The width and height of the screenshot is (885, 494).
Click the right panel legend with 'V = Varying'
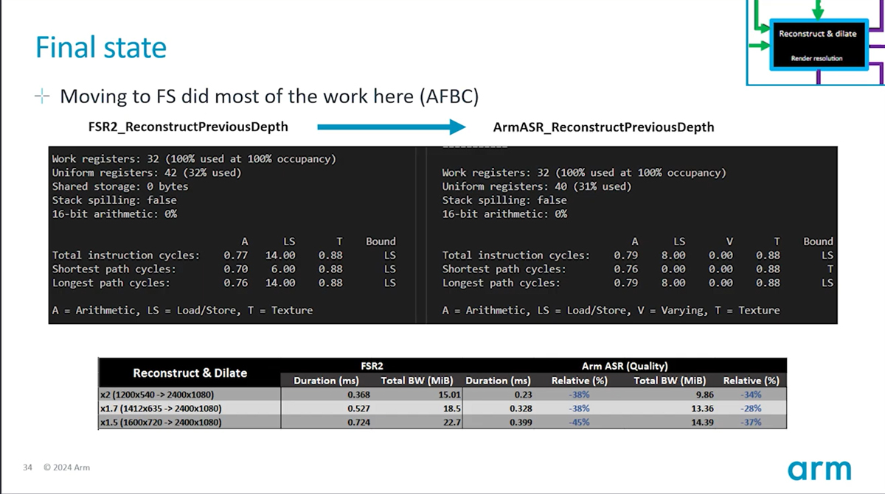[x=610, y=310]
